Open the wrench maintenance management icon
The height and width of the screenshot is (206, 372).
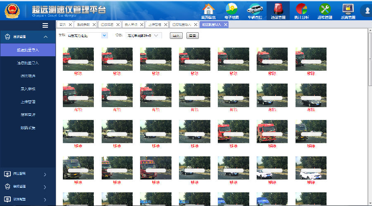pyautogui.click(x=325, y=9)
